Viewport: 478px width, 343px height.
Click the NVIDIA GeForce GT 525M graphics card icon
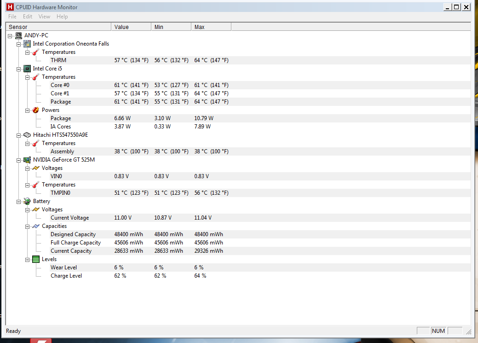pos(27,160)
